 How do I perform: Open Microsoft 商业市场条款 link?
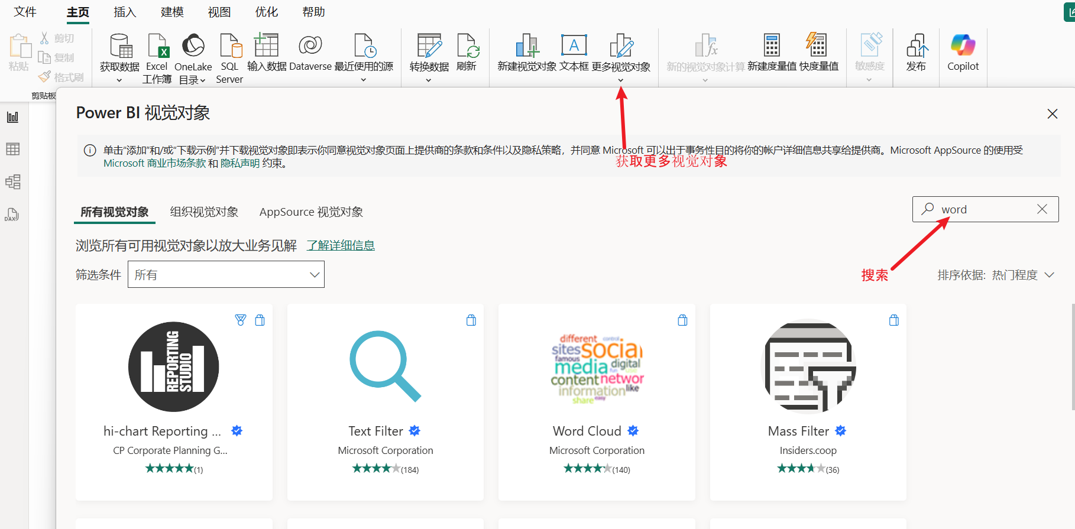coord(154,163)
